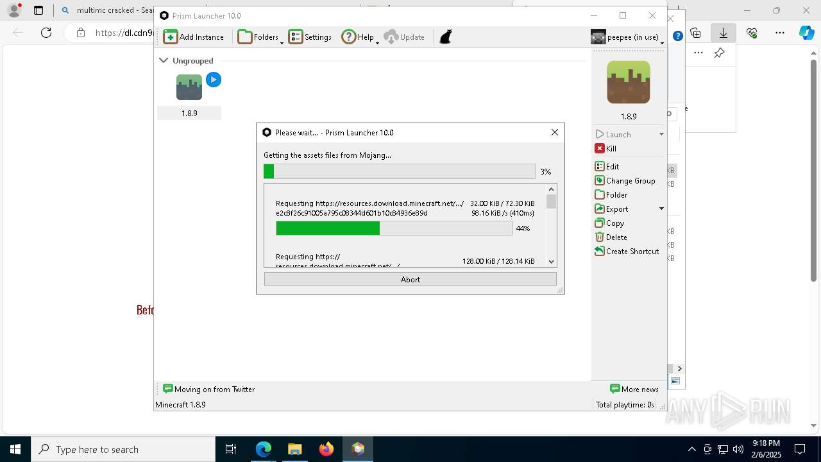
Task: Create Shortcut for the instance
Action: [627, 251]
